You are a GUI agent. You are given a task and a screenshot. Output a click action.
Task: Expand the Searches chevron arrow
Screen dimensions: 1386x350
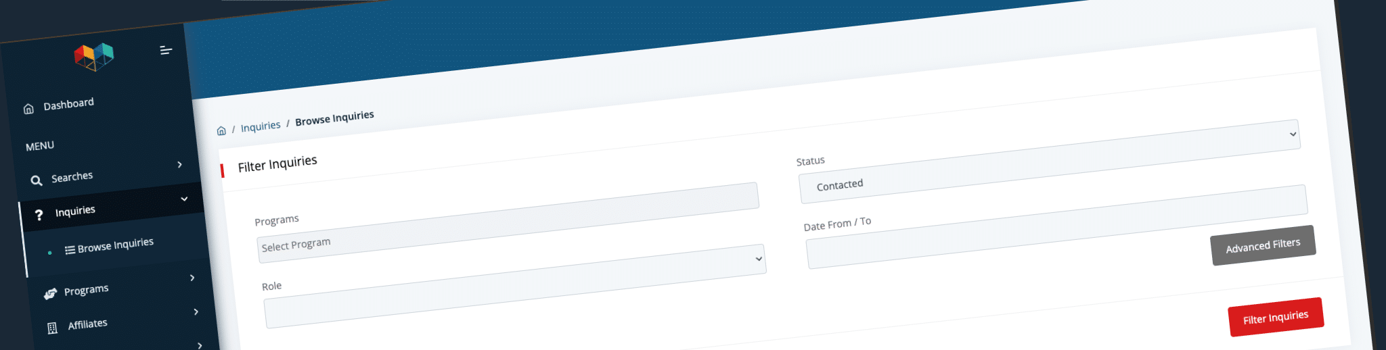click(x=179, y=164)
